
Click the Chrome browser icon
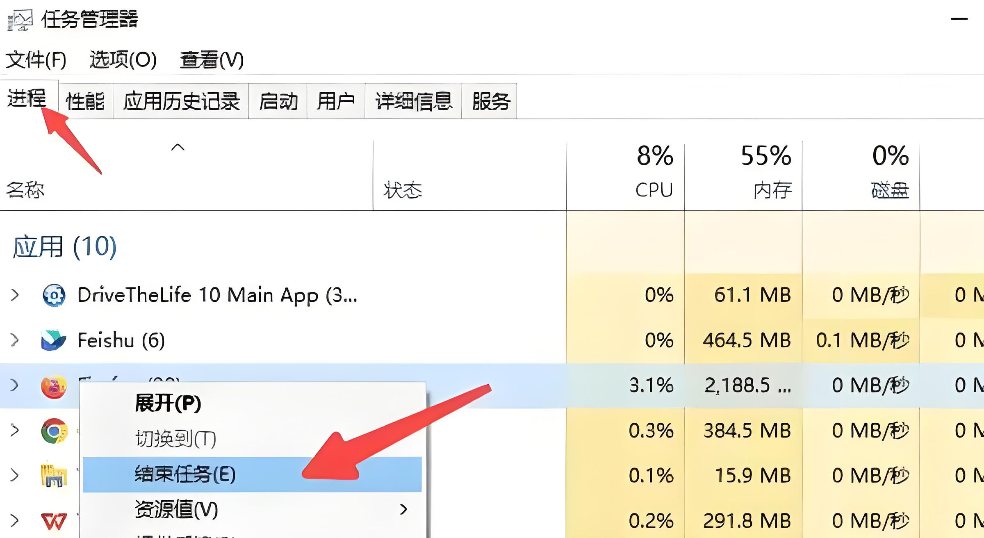click(54, 431)
